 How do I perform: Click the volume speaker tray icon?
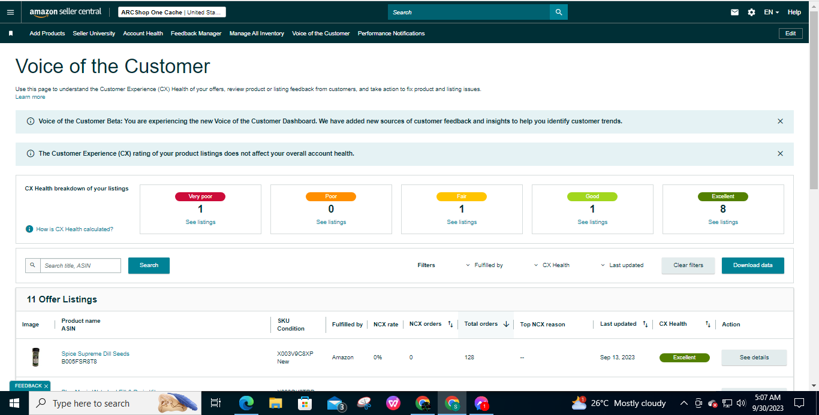point(741,403)
